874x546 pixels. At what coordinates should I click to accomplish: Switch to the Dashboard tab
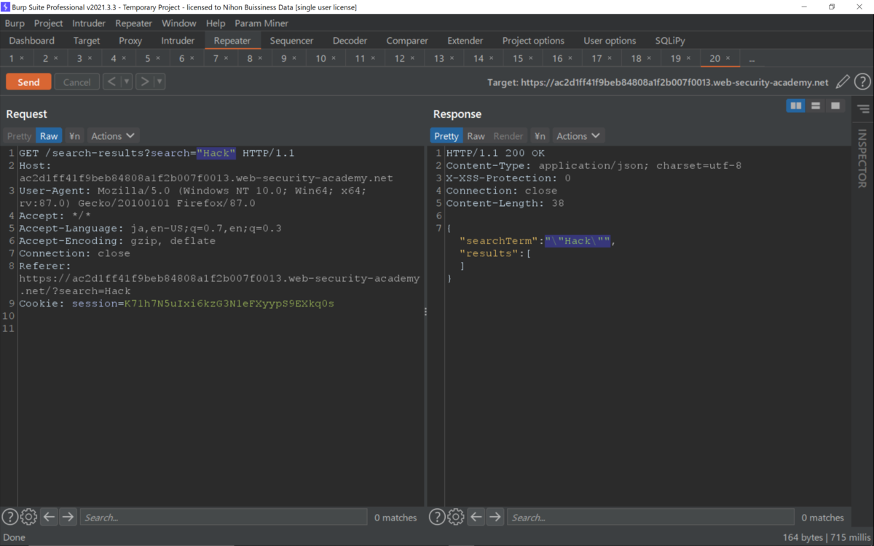tap(32, 41)
